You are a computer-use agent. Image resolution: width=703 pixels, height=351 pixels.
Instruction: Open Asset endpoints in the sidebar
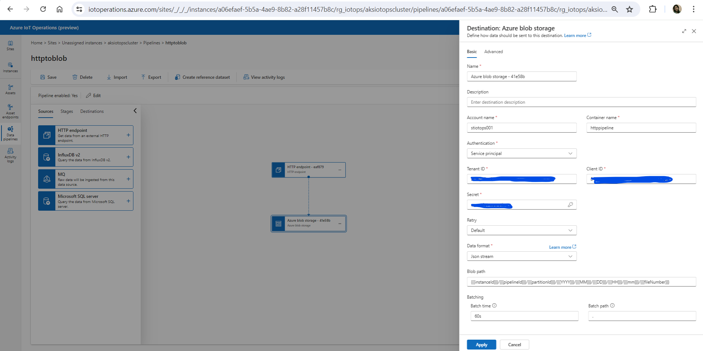10,111
